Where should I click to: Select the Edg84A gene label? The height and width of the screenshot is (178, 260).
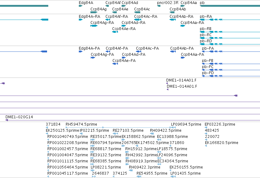[x=86, y=3]
